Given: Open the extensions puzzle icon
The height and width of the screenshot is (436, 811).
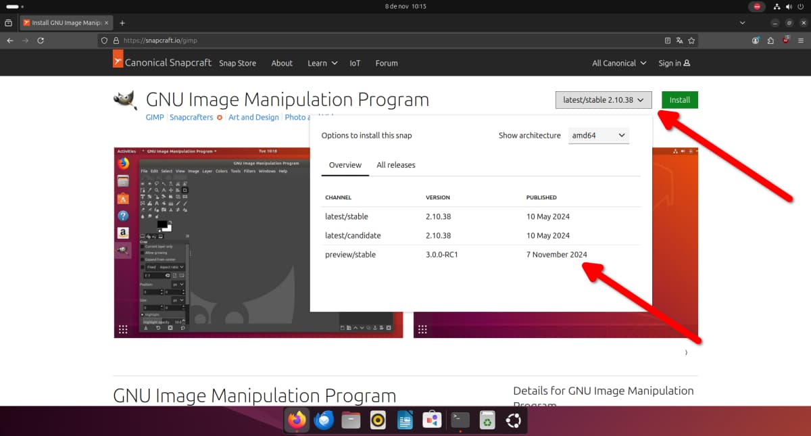Looking at the screenshot, I should 771,41.
